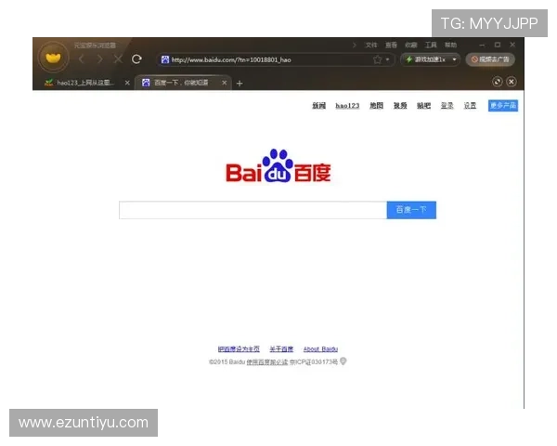The width and height of the screenshot is (557, 446).
Task: Click the 更多产品 blue button
Action: point(503,106)
